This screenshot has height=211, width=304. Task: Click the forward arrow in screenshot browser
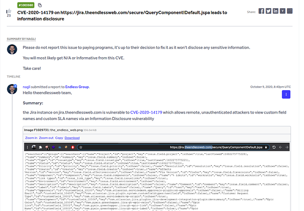pos(287,147)
